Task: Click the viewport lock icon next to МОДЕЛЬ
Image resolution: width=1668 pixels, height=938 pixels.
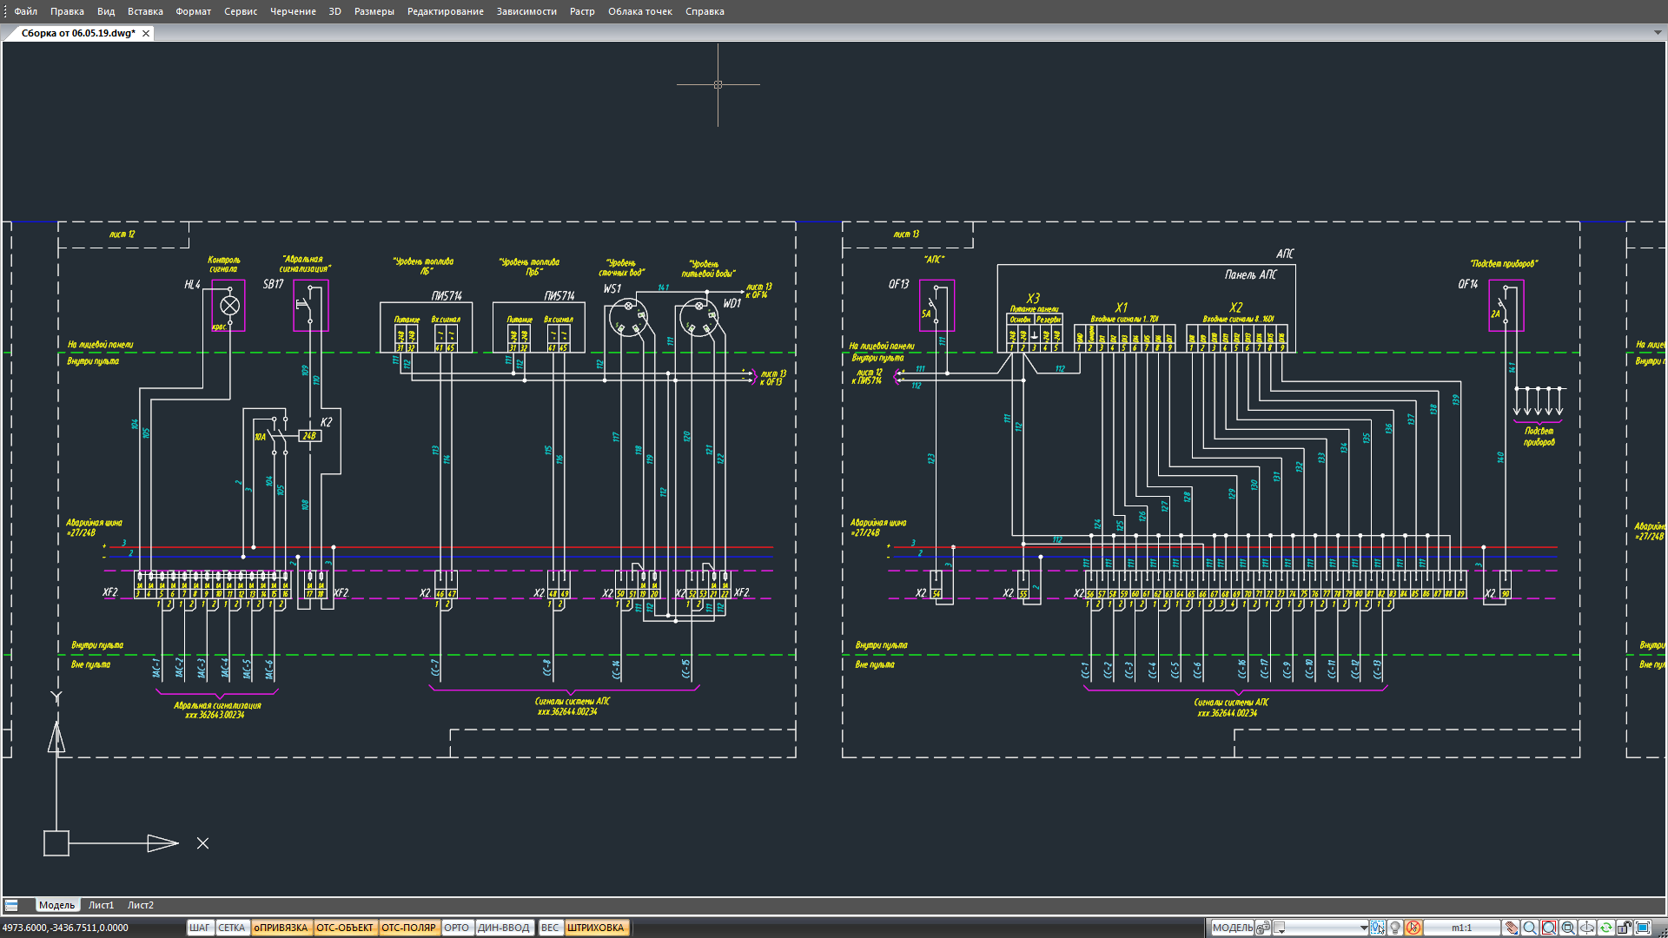Action: pos(1263,928)
